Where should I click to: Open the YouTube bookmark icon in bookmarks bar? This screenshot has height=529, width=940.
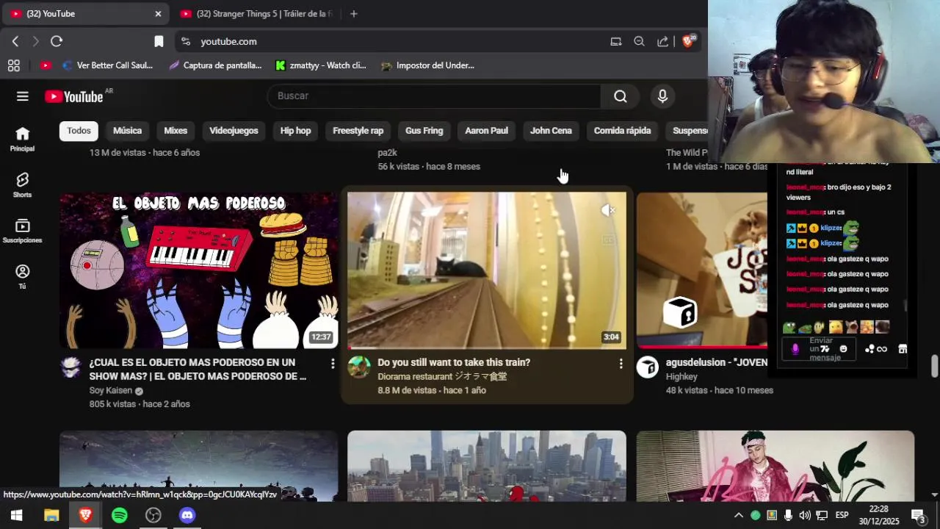click(x=46, y=65)
